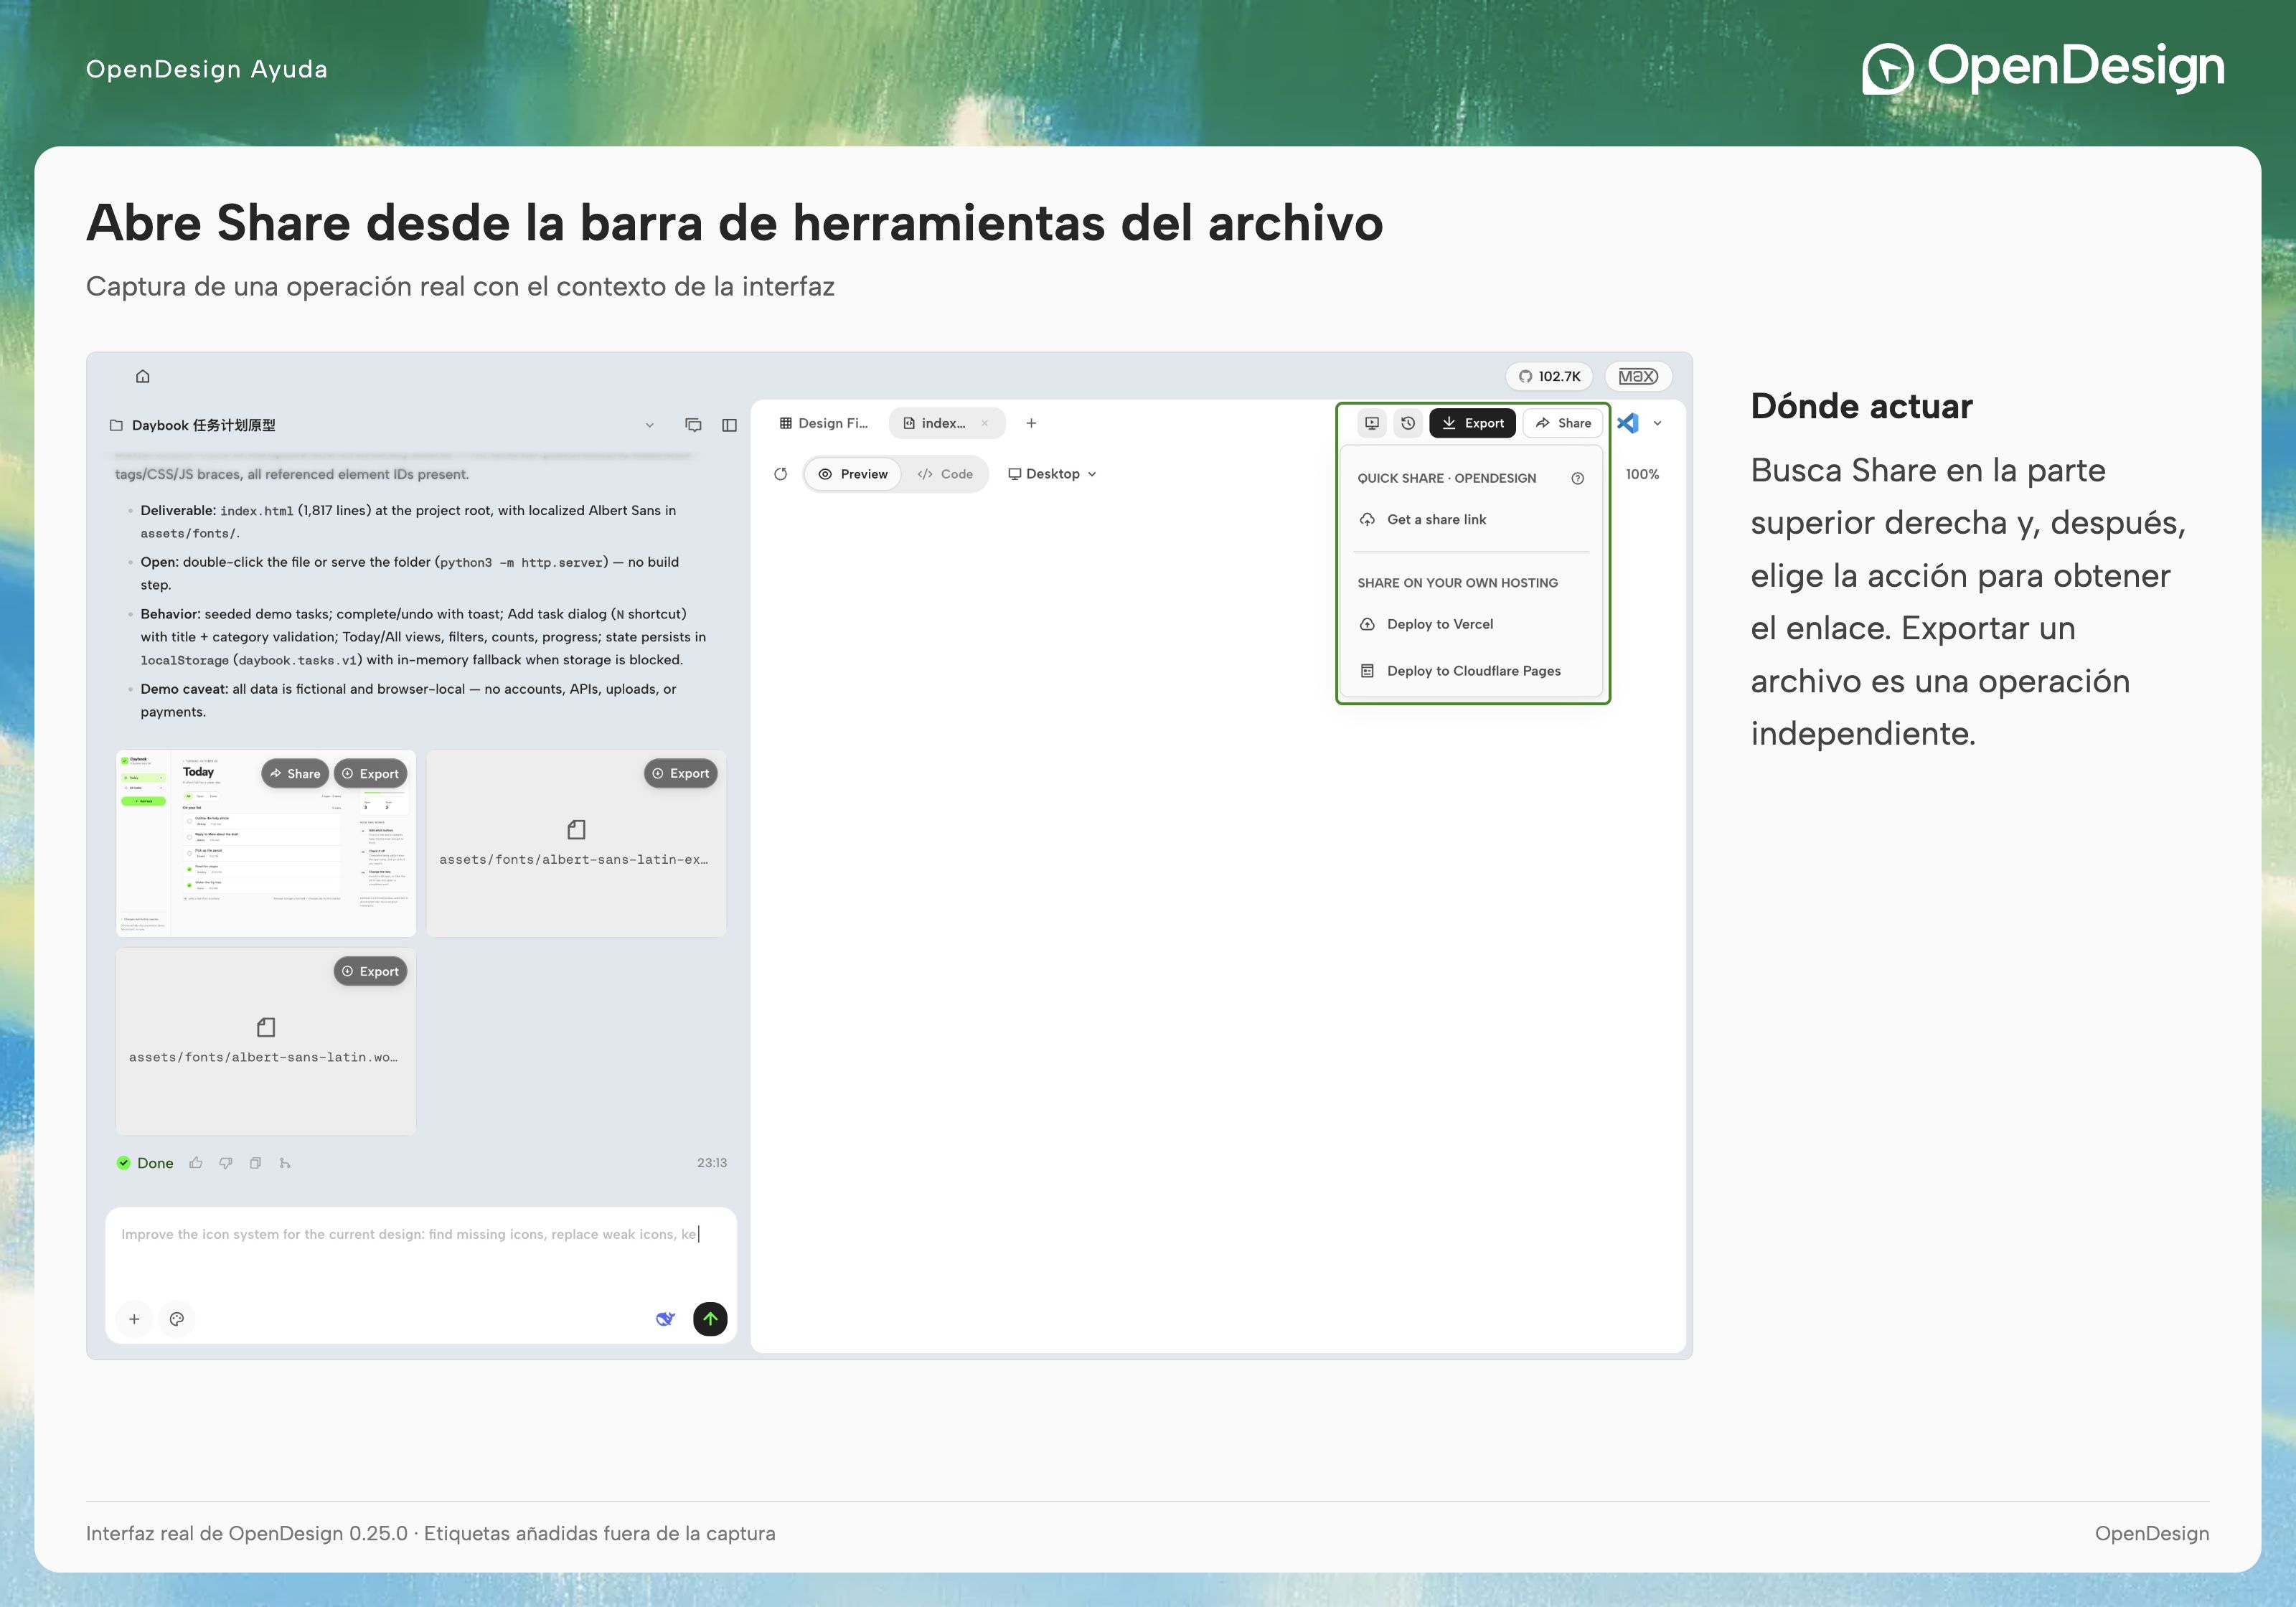This screenshot has width=2296, height=1607.
Task: Toggle the sidebar panel layout icon
Action: pos(729,425)
